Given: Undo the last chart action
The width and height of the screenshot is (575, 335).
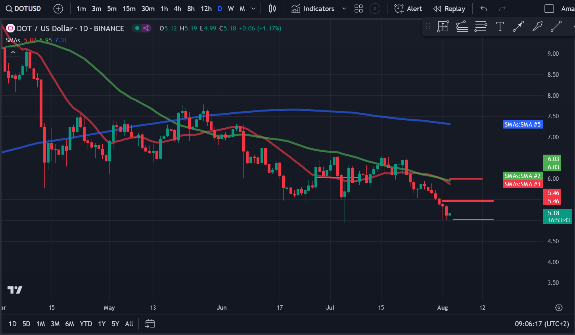Looking at the screenshot, I should [483, 9].
